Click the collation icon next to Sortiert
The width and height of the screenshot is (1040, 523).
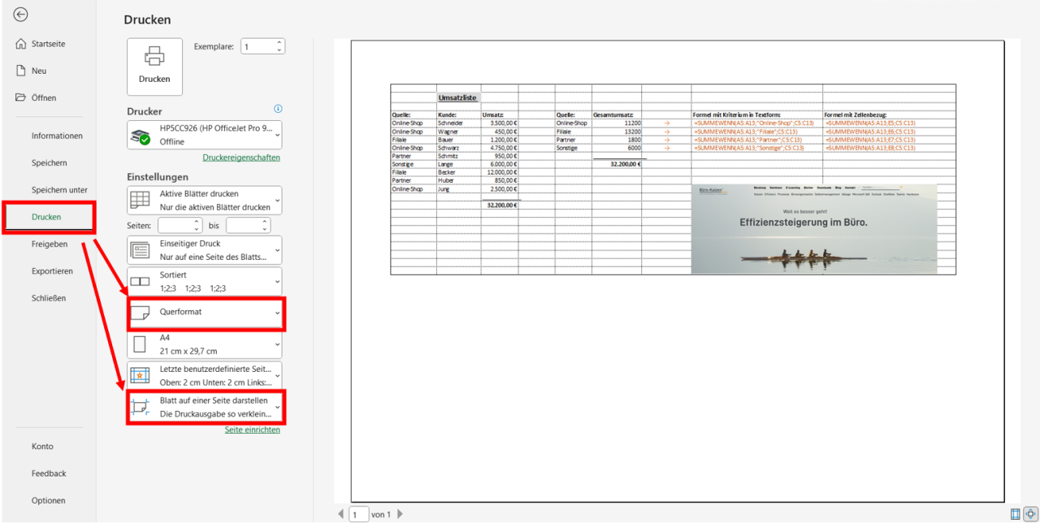coord(140,281)
